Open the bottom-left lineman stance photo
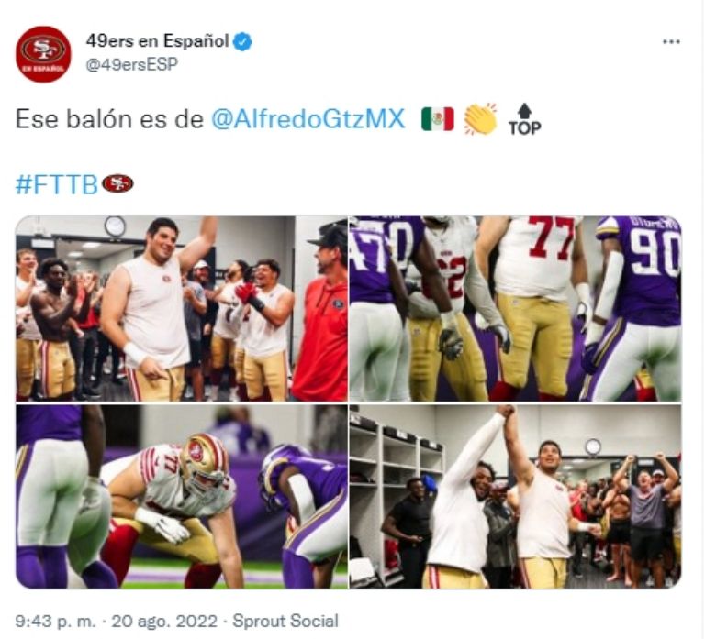 182,496
